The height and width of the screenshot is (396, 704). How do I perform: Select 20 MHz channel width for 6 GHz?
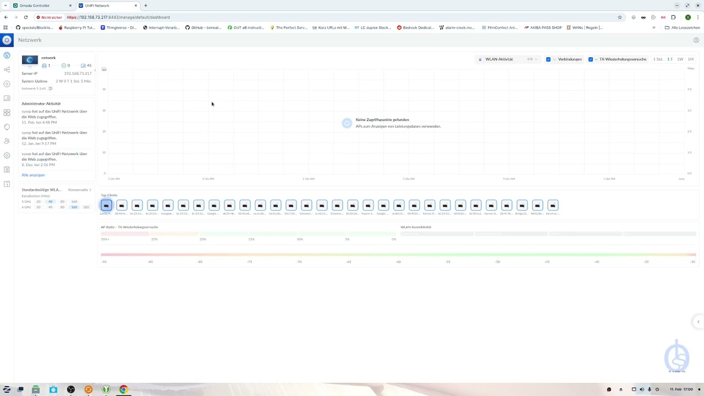pos(38,207)
